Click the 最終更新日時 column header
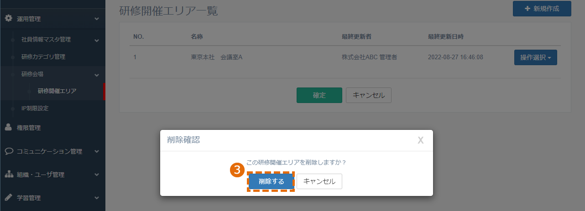The height and width of the screenshot is (211, 585). pos(446,36)
